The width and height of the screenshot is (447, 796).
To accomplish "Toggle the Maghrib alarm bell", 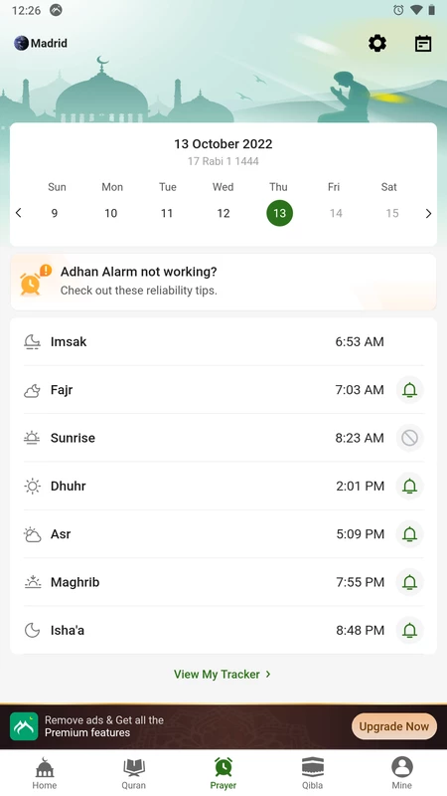I will (409, 582).
